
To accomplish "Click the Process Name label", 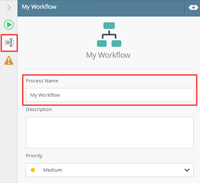I will [x=42, y=81].
